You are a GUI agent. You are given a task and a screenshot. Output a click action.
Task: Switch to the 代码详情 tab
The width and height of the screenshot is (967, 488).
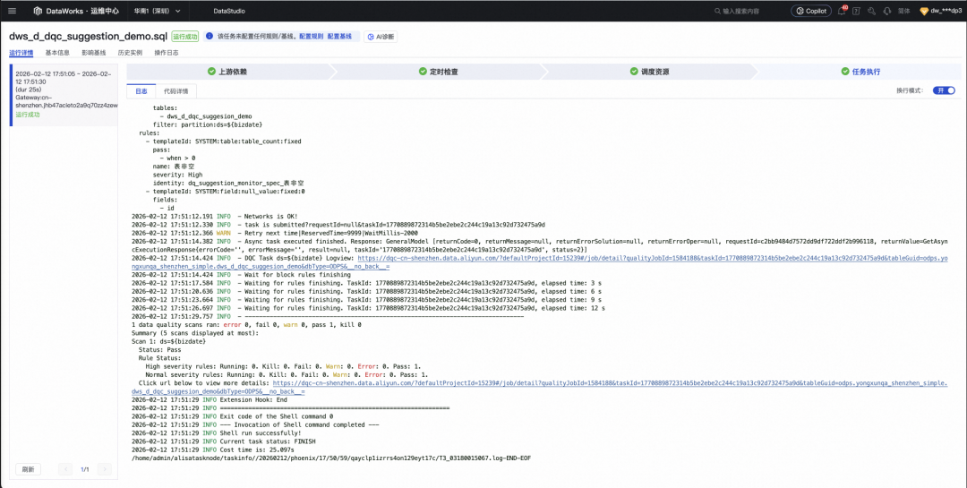coord(175,91)
